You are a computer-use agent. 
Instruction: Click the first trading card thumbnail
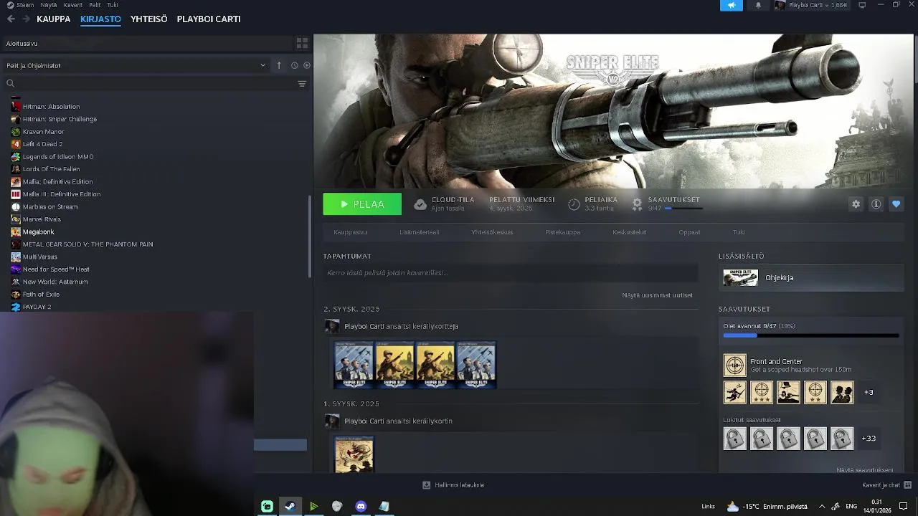[354, 365]
